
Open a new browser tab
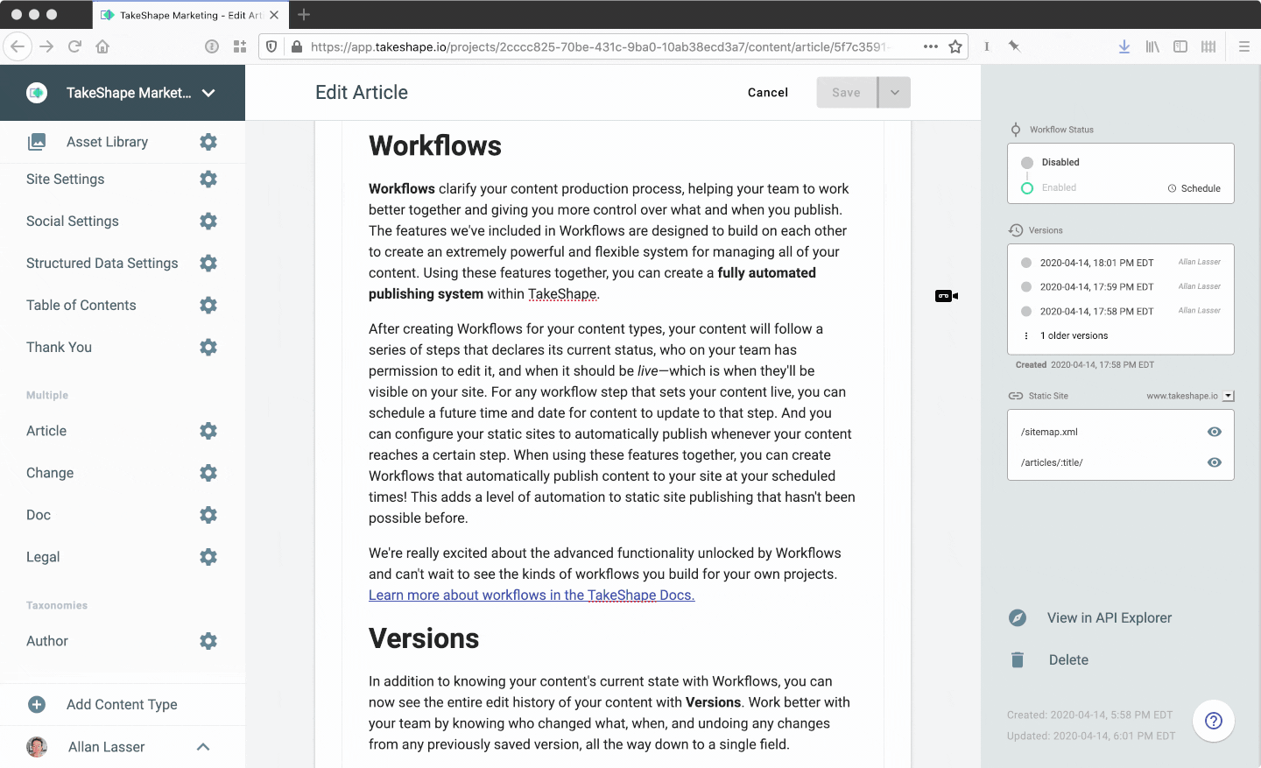(304, 15)
